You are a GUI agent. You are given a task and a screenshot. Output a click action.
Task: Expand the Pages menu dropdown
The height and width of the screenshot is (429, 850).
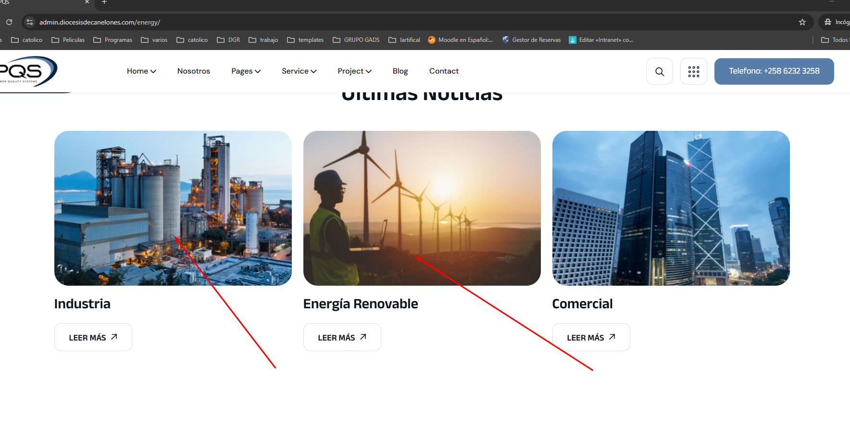(x=246, y=71)
